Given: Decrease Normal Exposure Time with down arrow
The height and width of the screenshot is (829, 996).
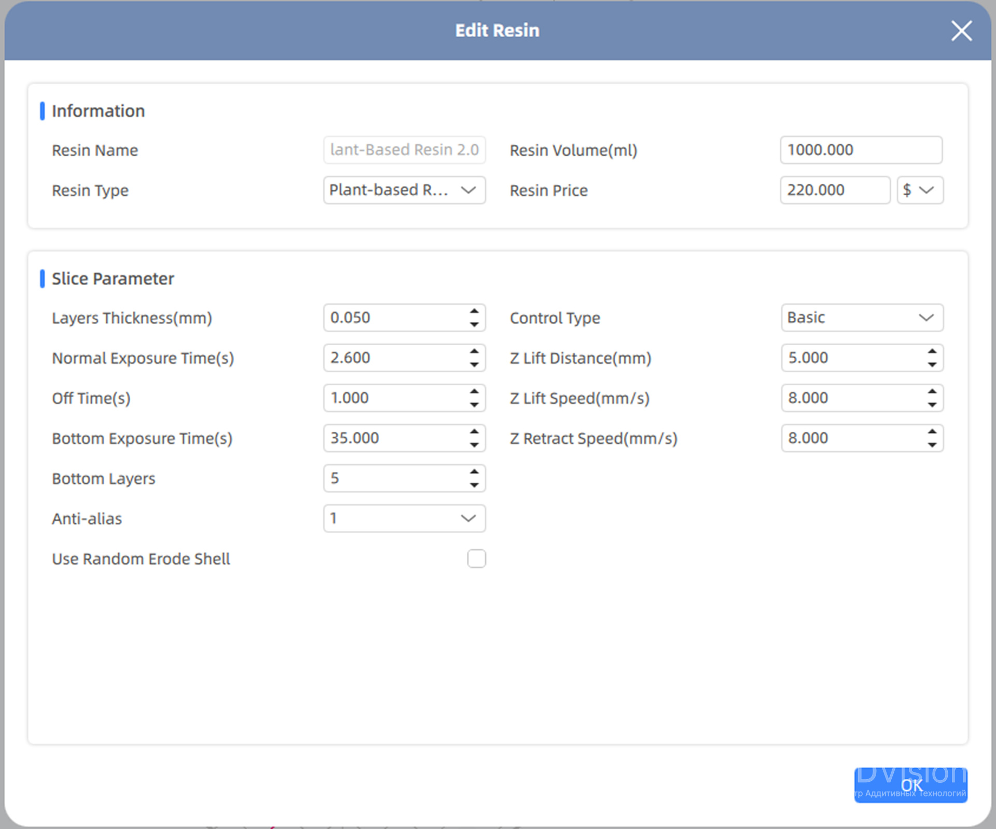Looking at the screenshot, I should coord(474,364).
